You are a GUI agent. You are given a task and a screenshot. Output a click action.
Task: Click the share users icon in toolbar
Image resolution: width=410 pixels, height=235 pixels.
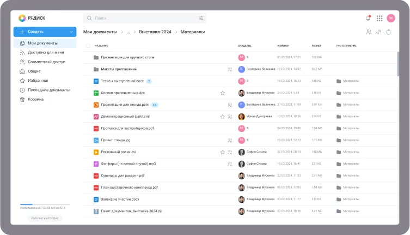(369, 32)
